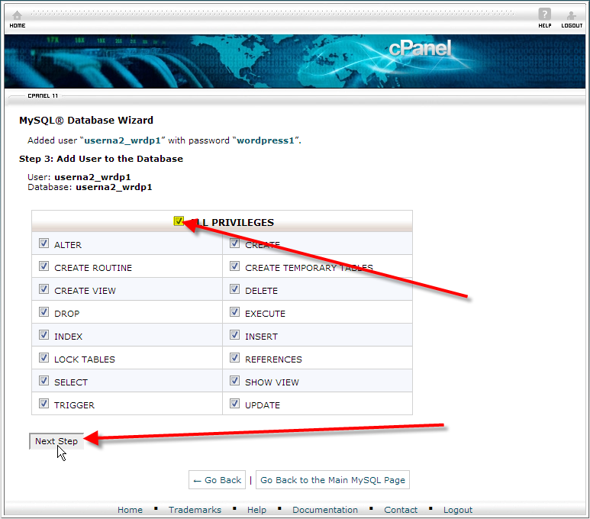
Task: Click password "wordpress1" text
Action: pos(266,140)
